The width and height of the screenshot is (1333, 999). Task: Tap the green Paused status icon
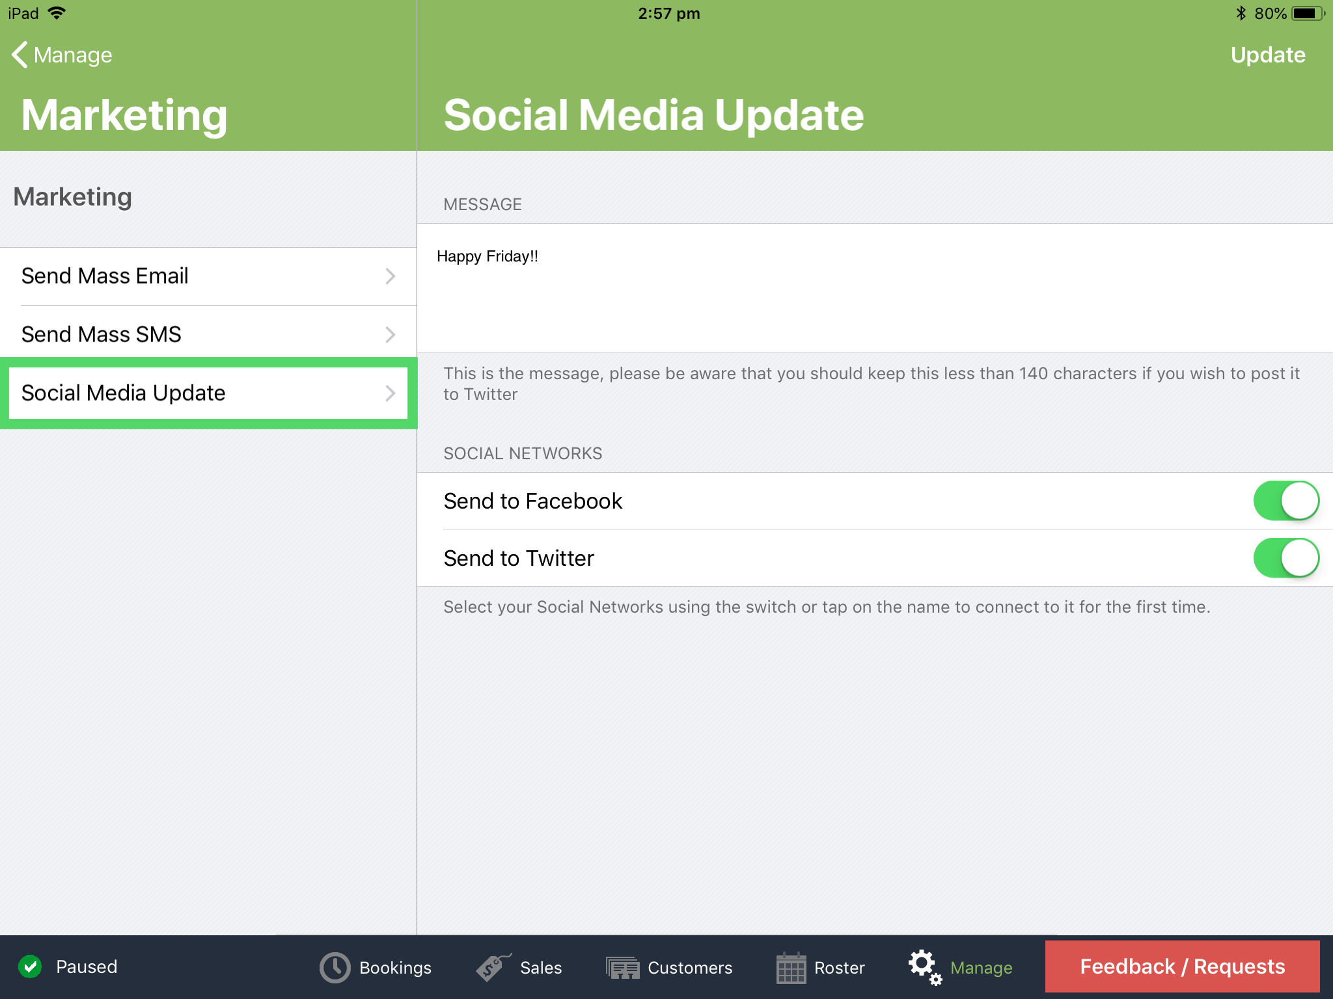29,967
